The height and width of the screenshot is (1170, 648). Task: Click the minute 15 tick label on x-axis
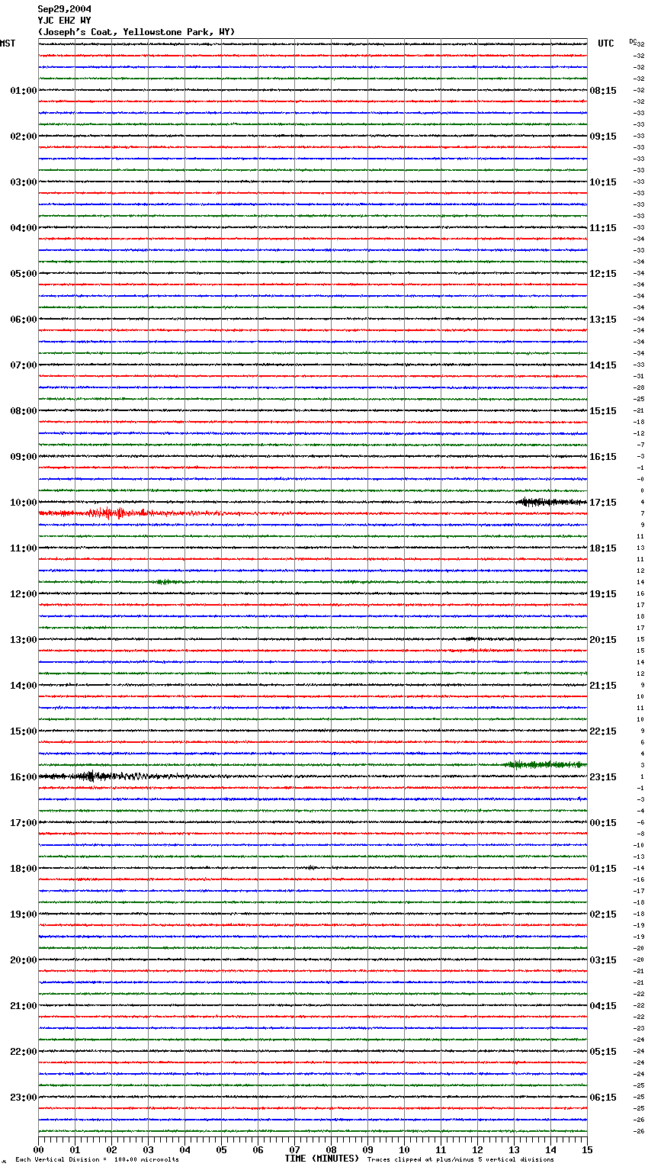(x=587, y=1149)
